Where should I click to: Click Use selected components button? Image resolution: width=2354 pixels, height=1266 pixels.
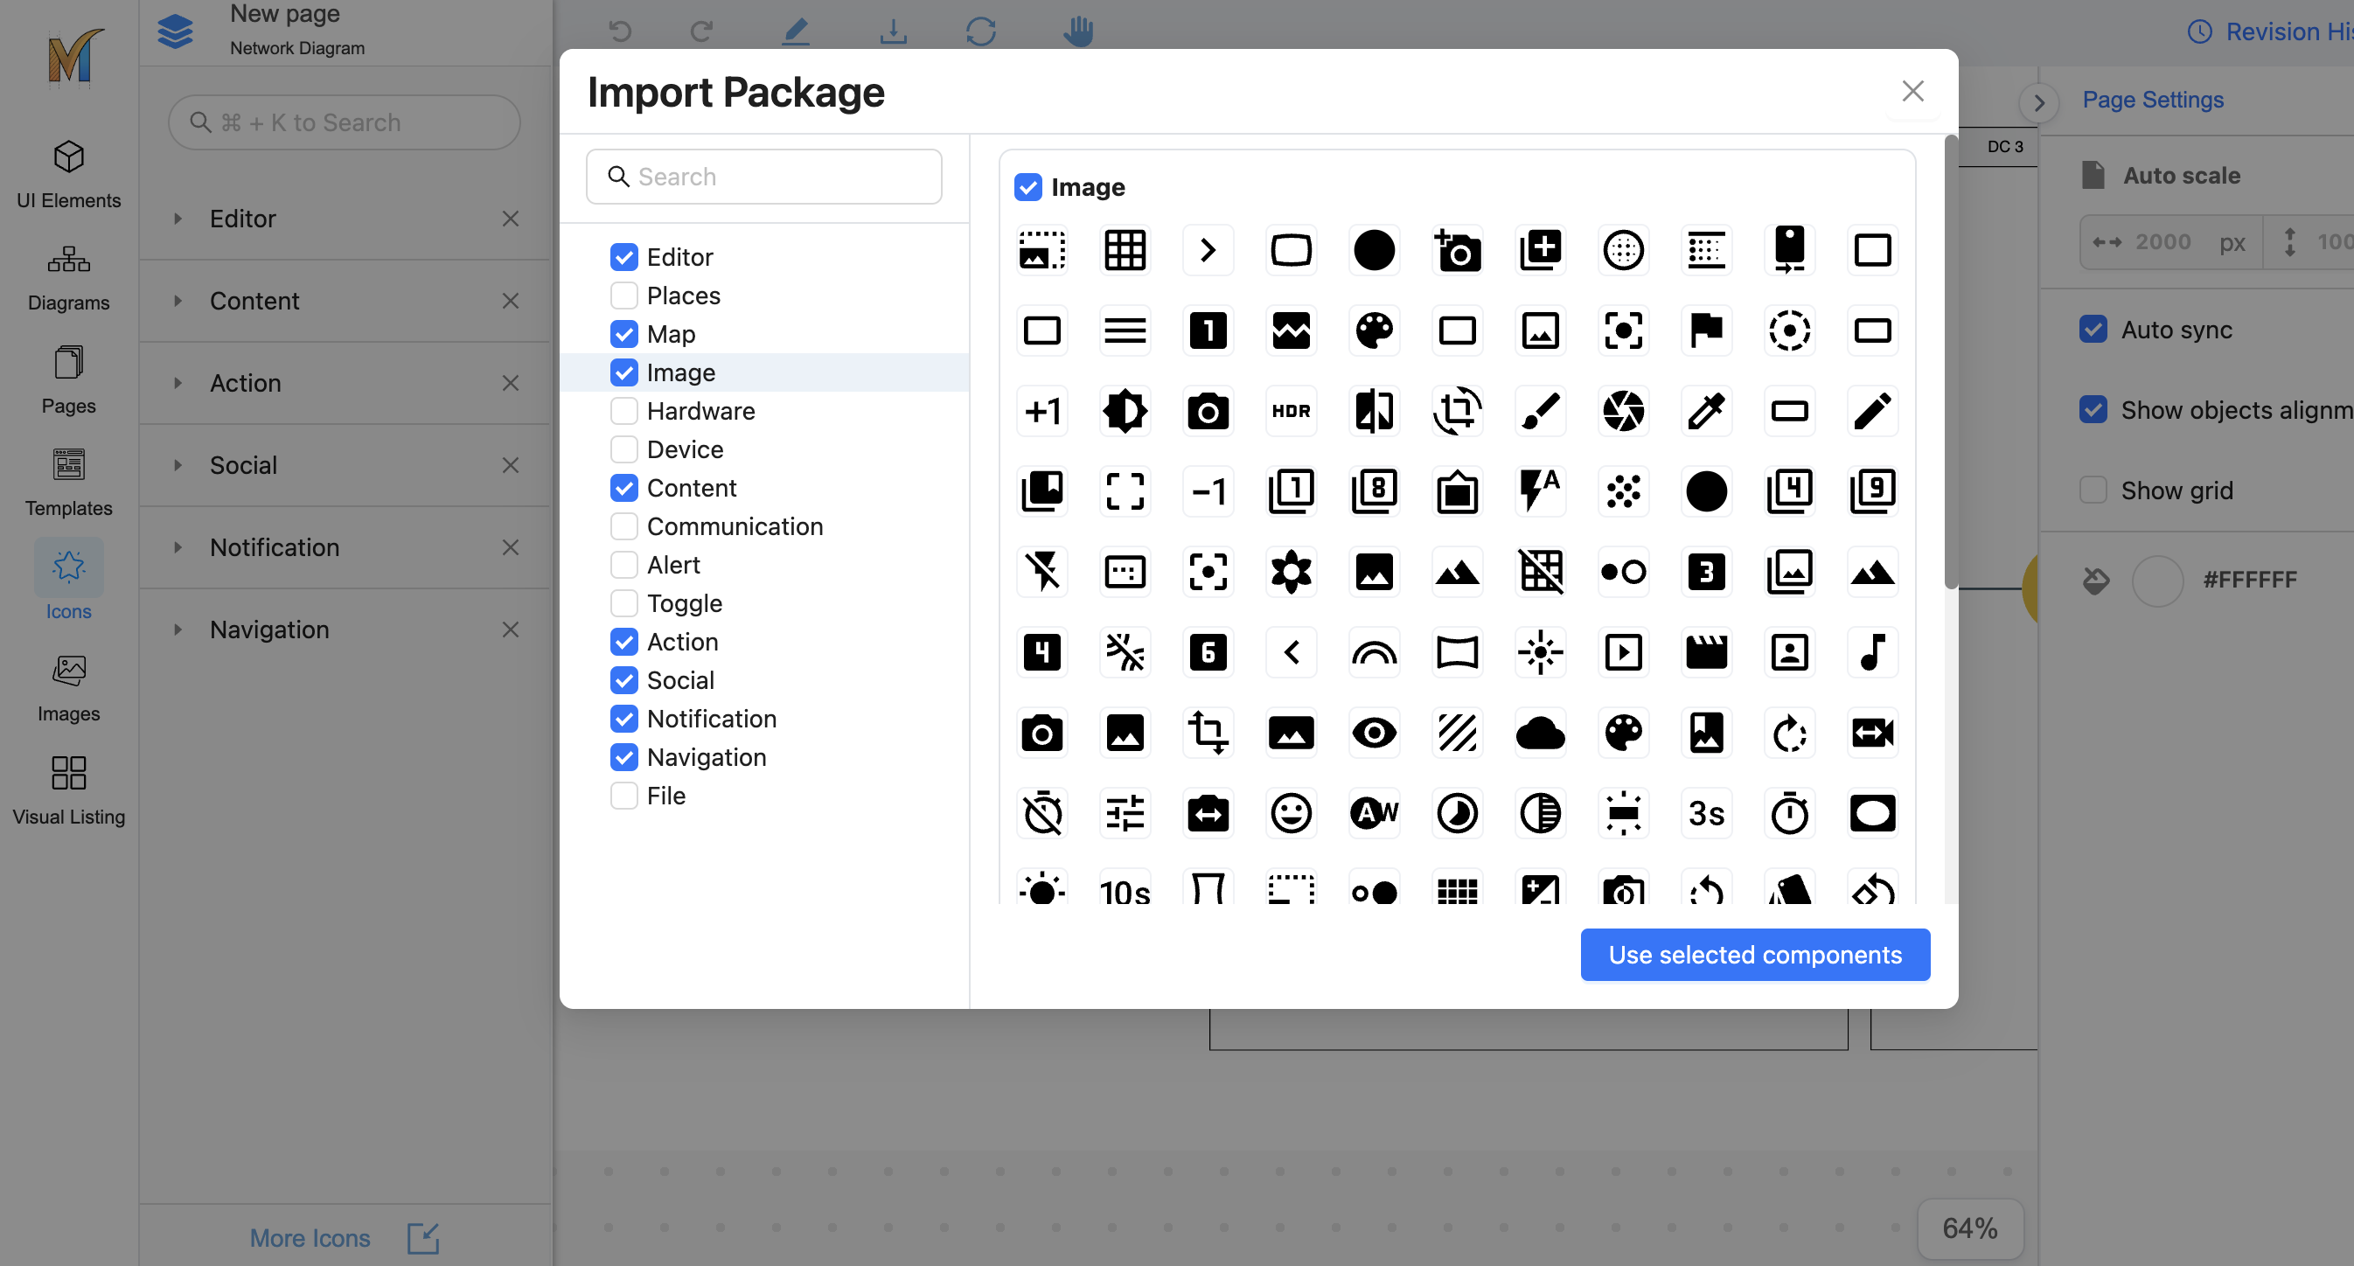[x=1754, y=955]
